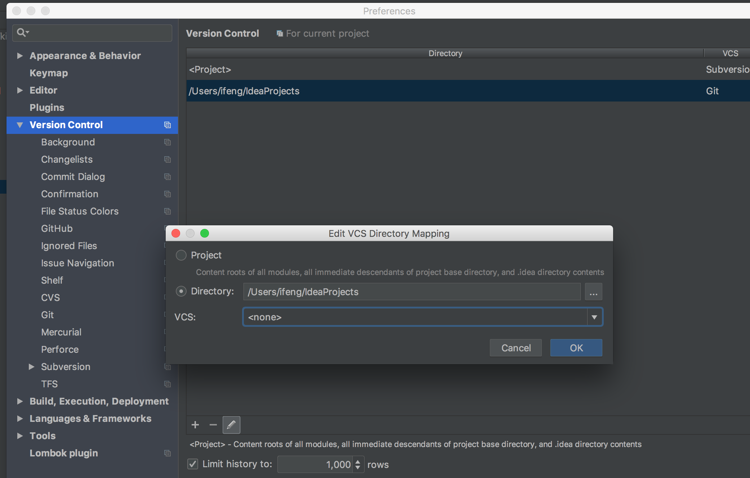Click the Commit Dialog settings icon
The image size is (750, 478).
[x=168, y=176]
